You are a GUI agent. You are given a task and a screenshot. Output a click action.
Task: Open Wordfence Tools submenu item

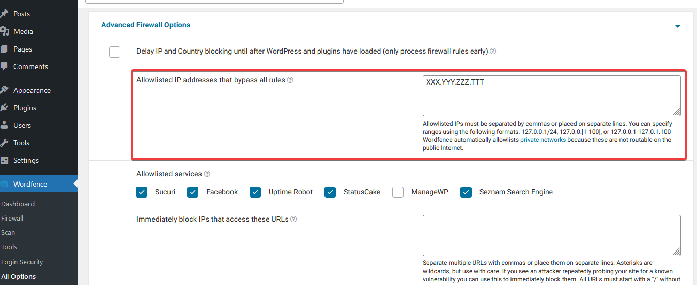[9, 247]
